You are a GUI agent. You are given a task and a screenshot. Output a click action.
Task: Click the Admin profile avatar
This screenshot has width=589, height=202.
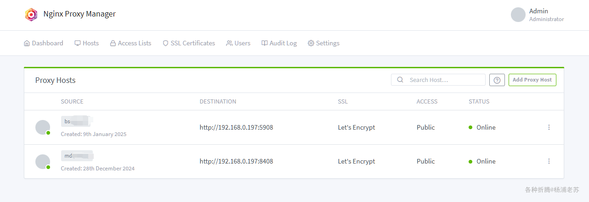[518, 15]
